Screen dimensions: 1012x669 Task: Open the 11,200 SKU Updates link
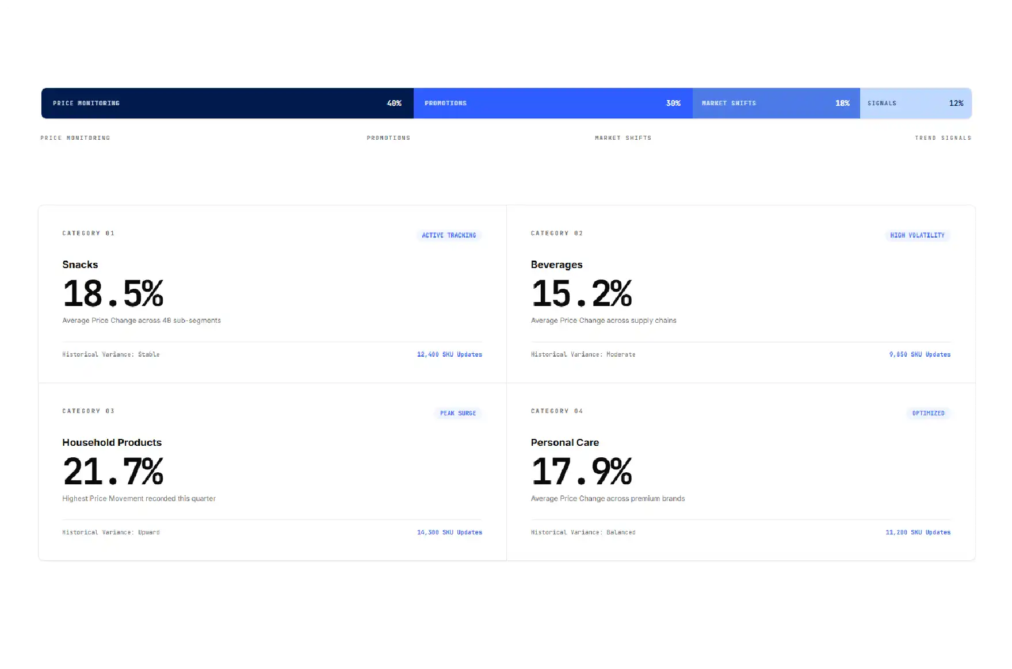918,532
